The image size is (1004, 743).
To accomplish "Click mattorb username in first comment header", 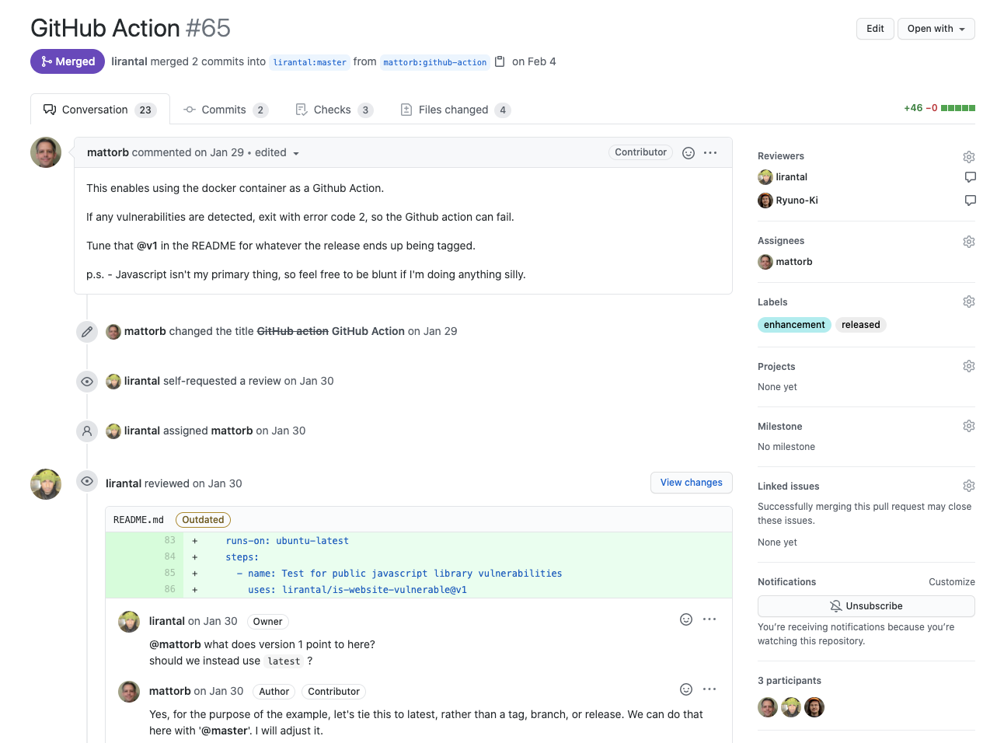I will click(108, 153).
